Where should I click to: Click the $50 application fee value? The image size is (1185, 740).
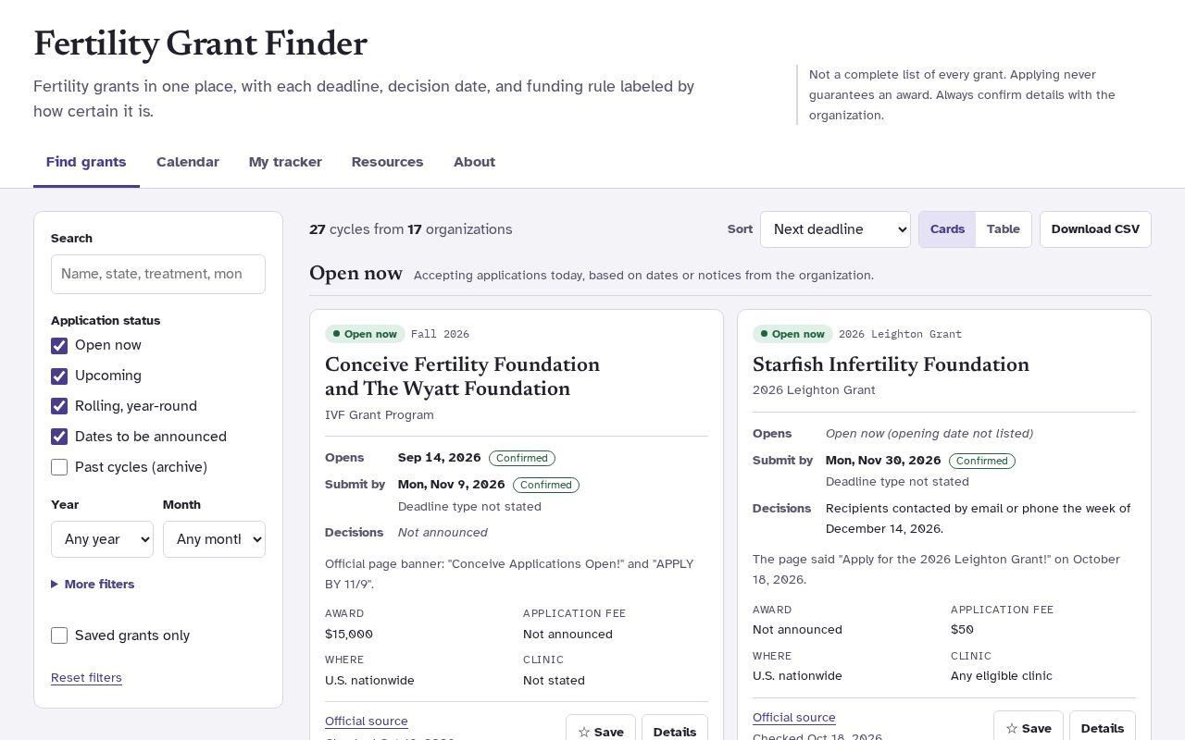[x=962, y=630]
